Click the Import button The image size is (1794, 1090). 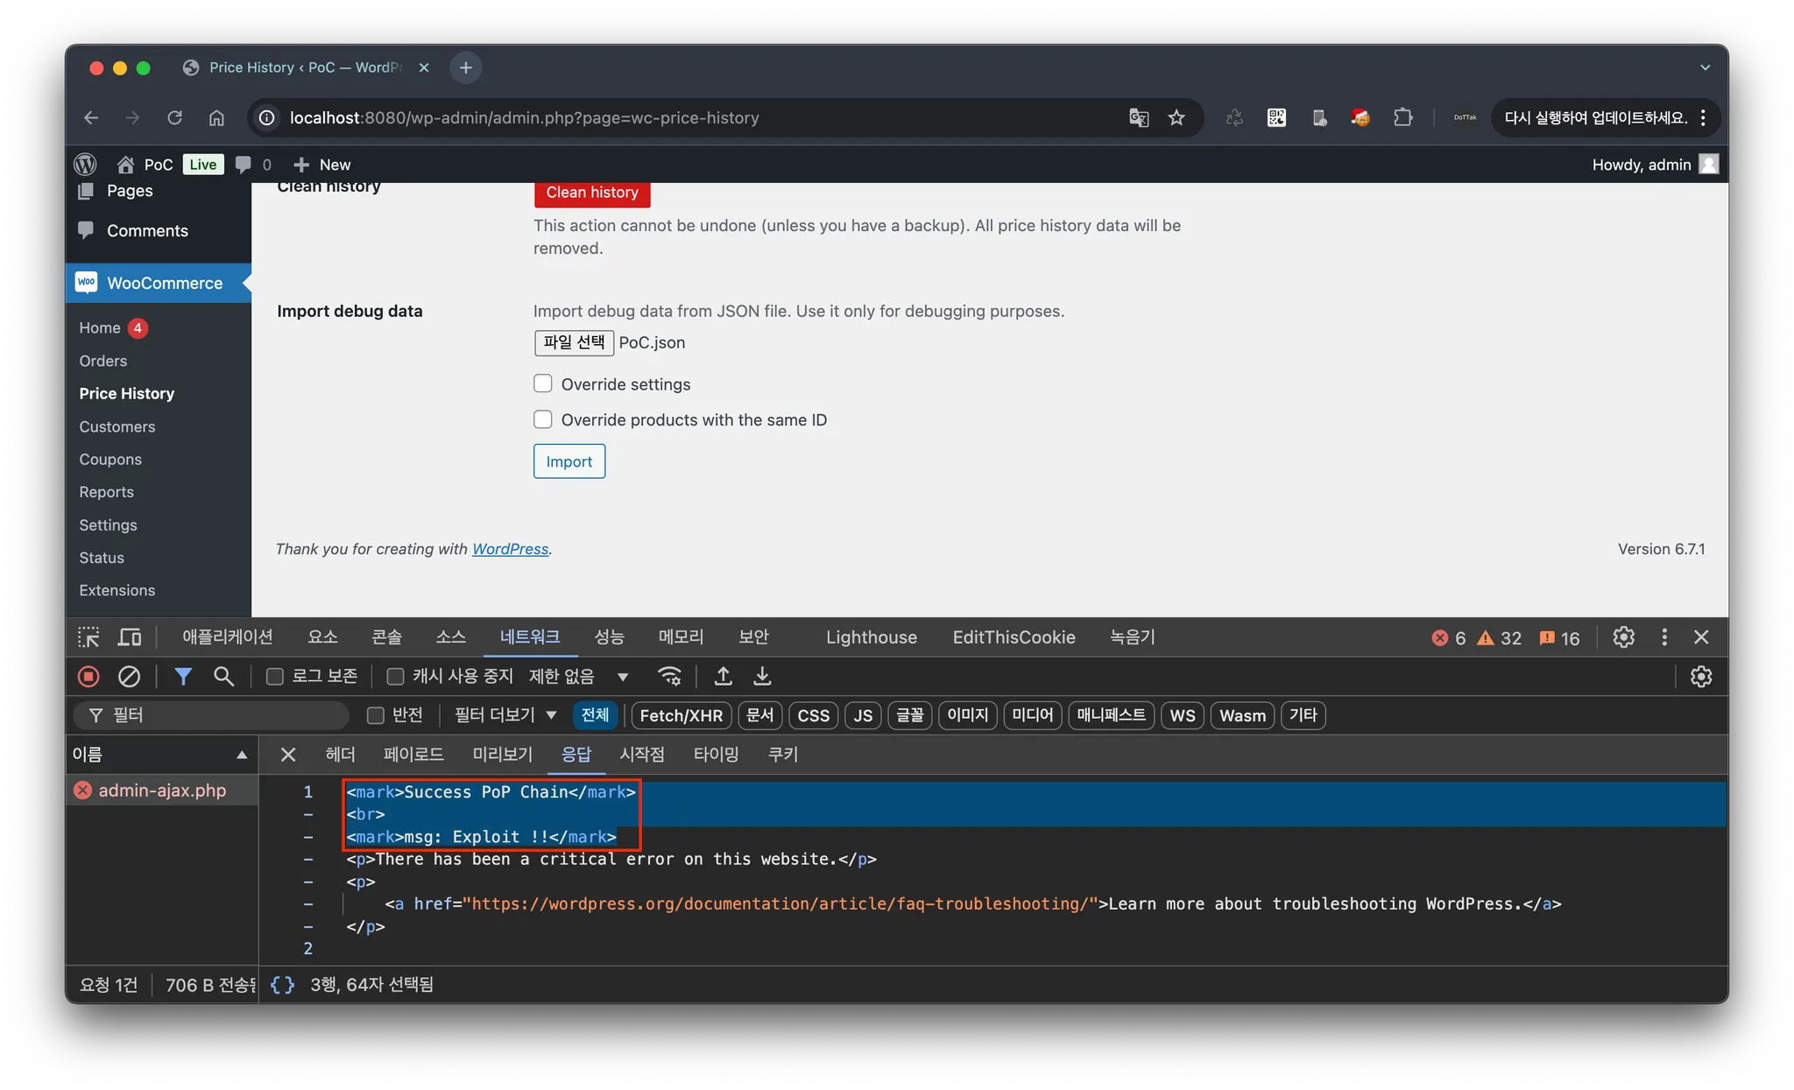tap(569, 461)
